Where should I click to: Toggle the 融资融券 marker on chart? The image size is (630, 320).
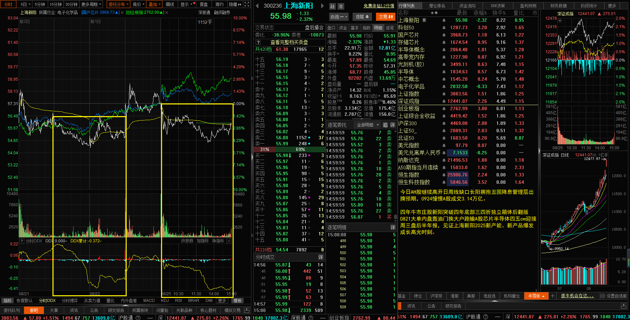[x=222, y=12]
